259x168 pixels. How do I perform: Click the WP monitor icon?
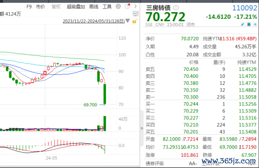pyautogui.click(x=136, y=14)
